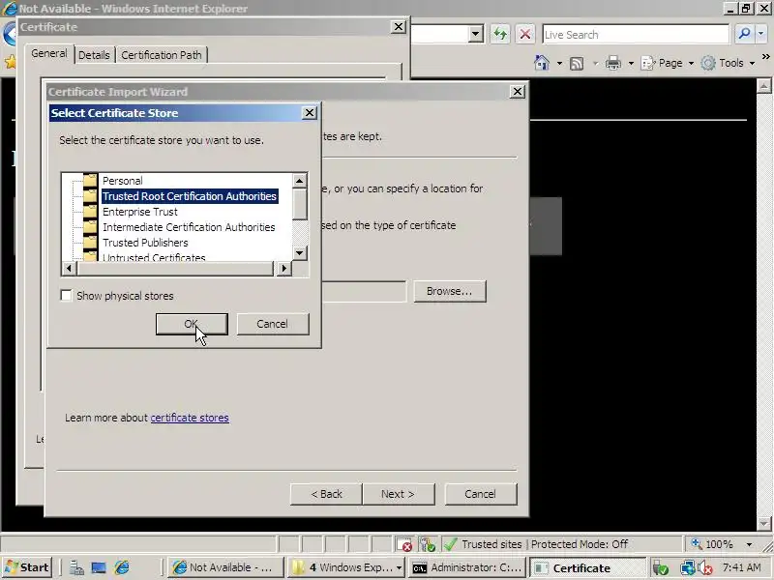Screen dimensions: 774x580
Task: Click the security shield tray icon
Action: tap(660, 568)
